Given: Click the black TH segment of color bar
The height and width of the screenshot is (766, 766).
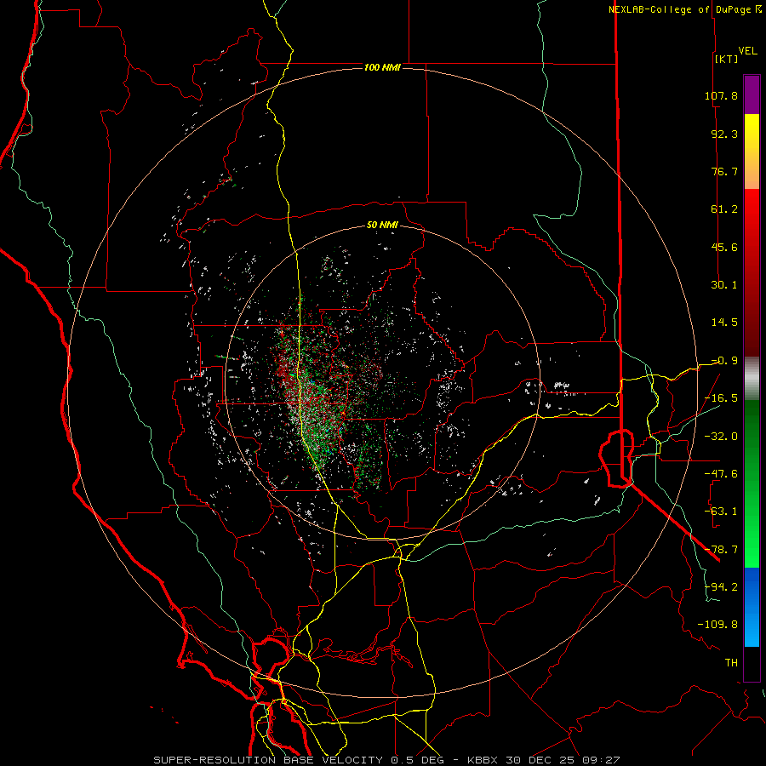Looking at the screenshot, I should [752, 664].
